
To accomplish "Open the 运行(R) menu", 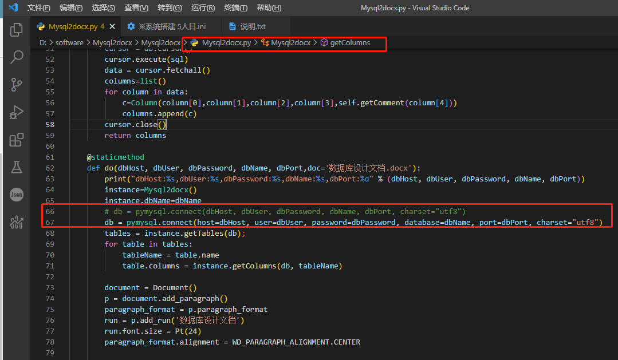I will (x=203, y=8).
